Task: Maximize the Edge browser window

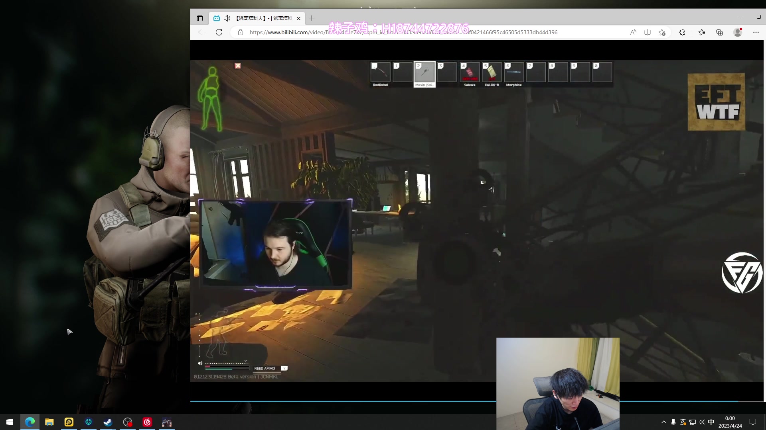Action: (x=758, y=17)
